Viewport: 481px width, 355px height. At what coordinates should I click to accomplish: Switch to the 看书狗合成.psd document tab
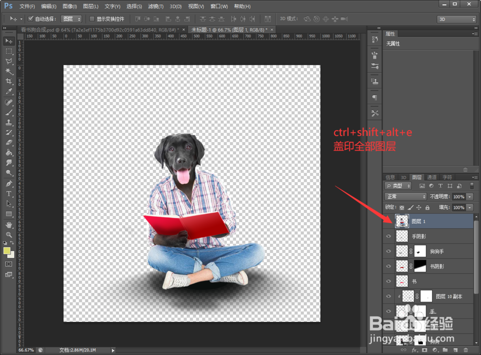100,30
